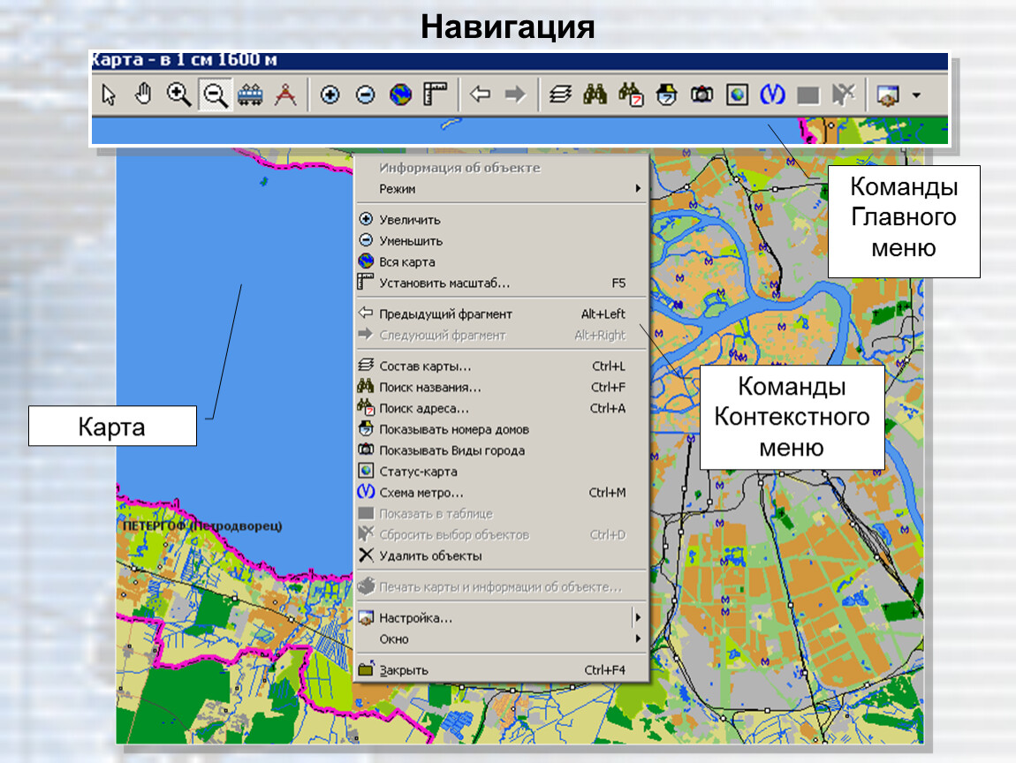Click reset object selection toolbar icon

843,94
